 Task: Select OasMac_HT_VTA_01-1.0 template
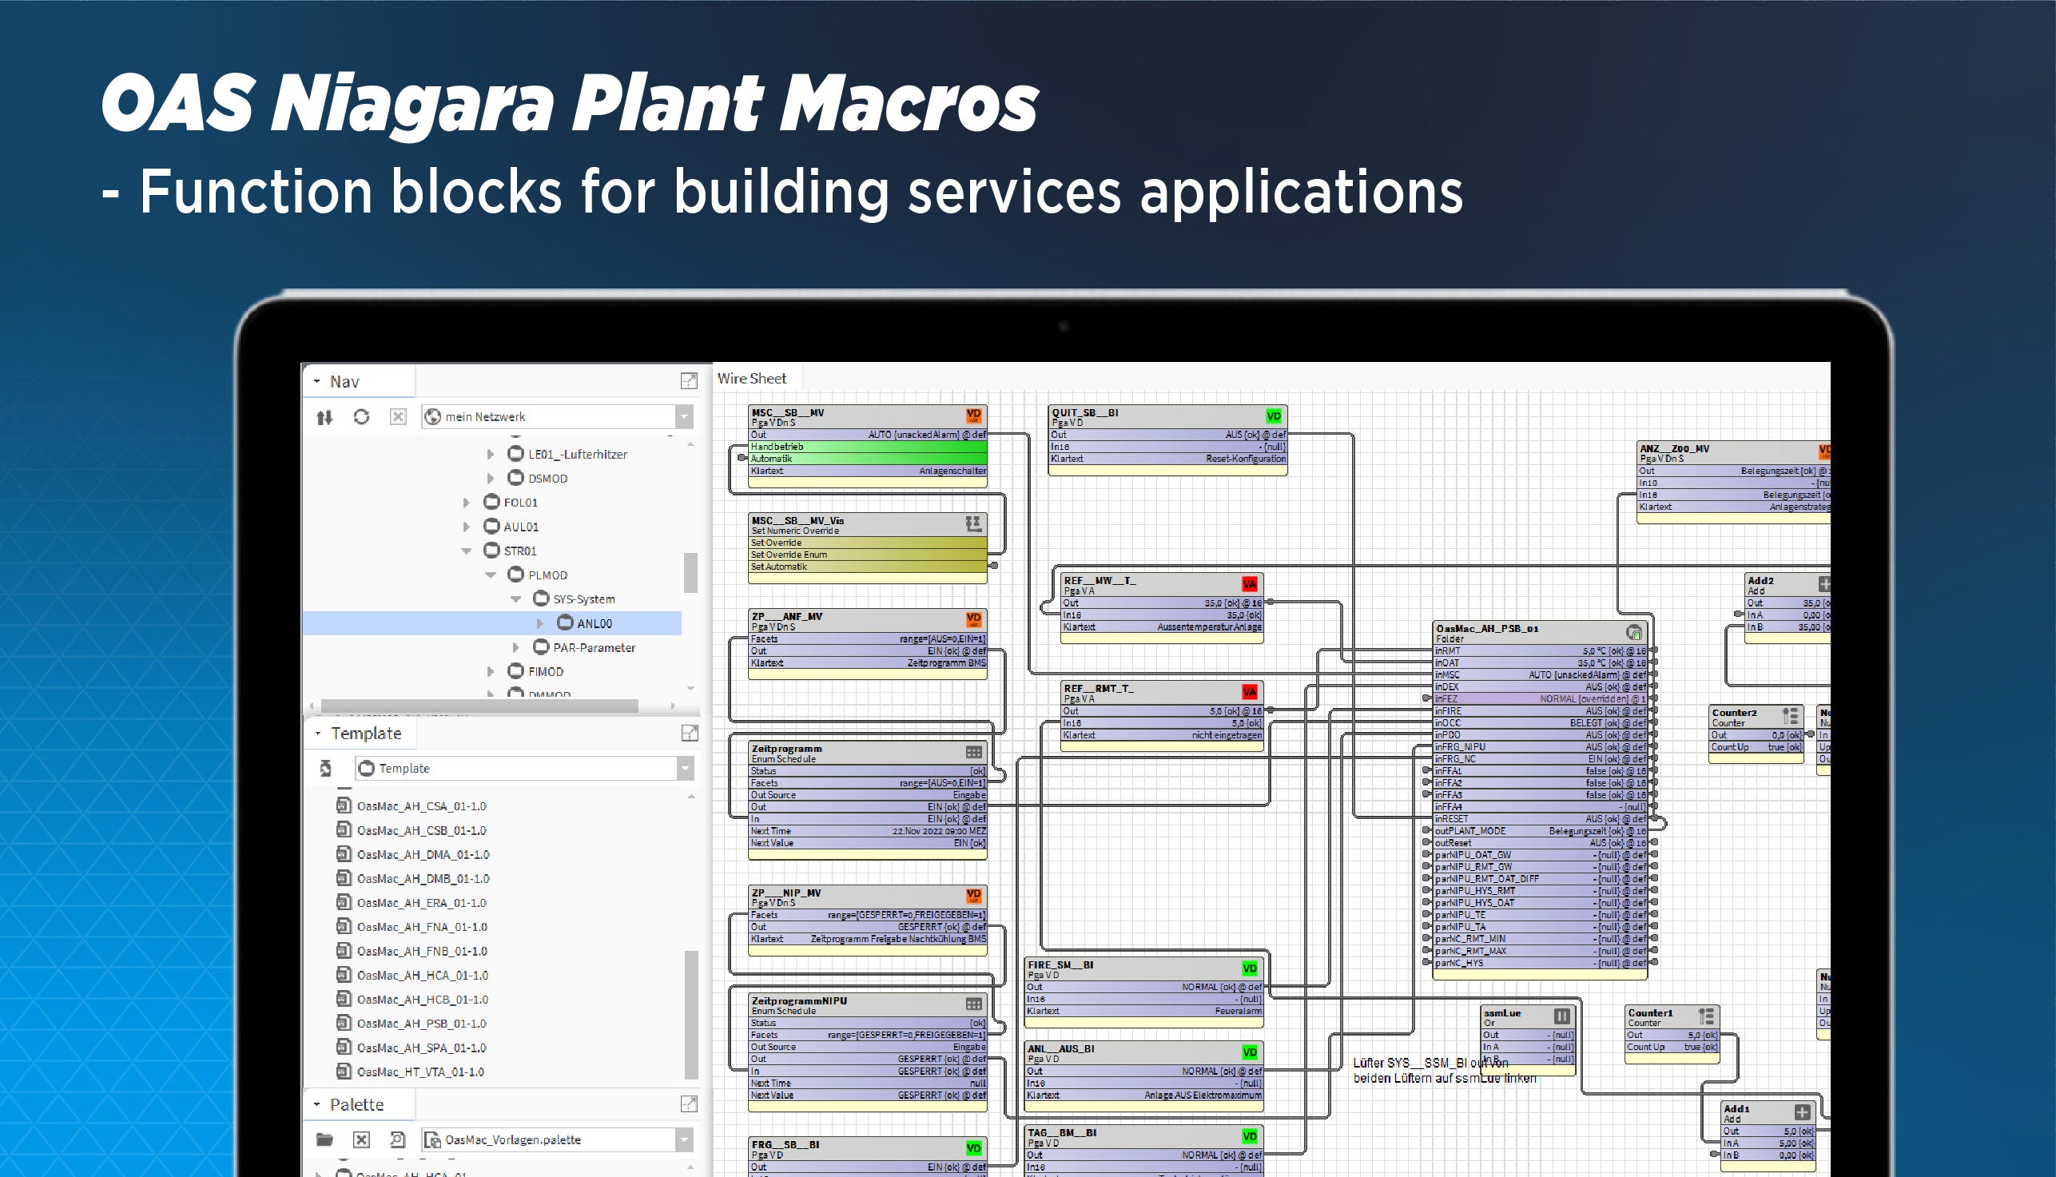click(420, 1072)
